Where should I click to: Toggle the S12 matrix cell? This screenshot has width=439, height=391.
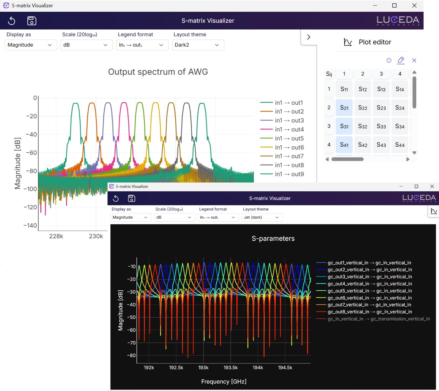(x=363, y=89)
